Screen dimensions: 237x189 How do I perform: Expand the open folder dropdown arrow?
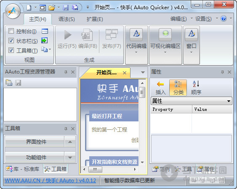(59, 8)
